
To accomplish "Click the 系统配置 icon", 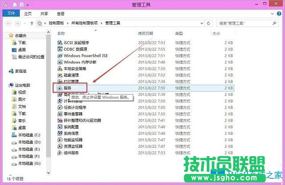I will tap(60, 127).
